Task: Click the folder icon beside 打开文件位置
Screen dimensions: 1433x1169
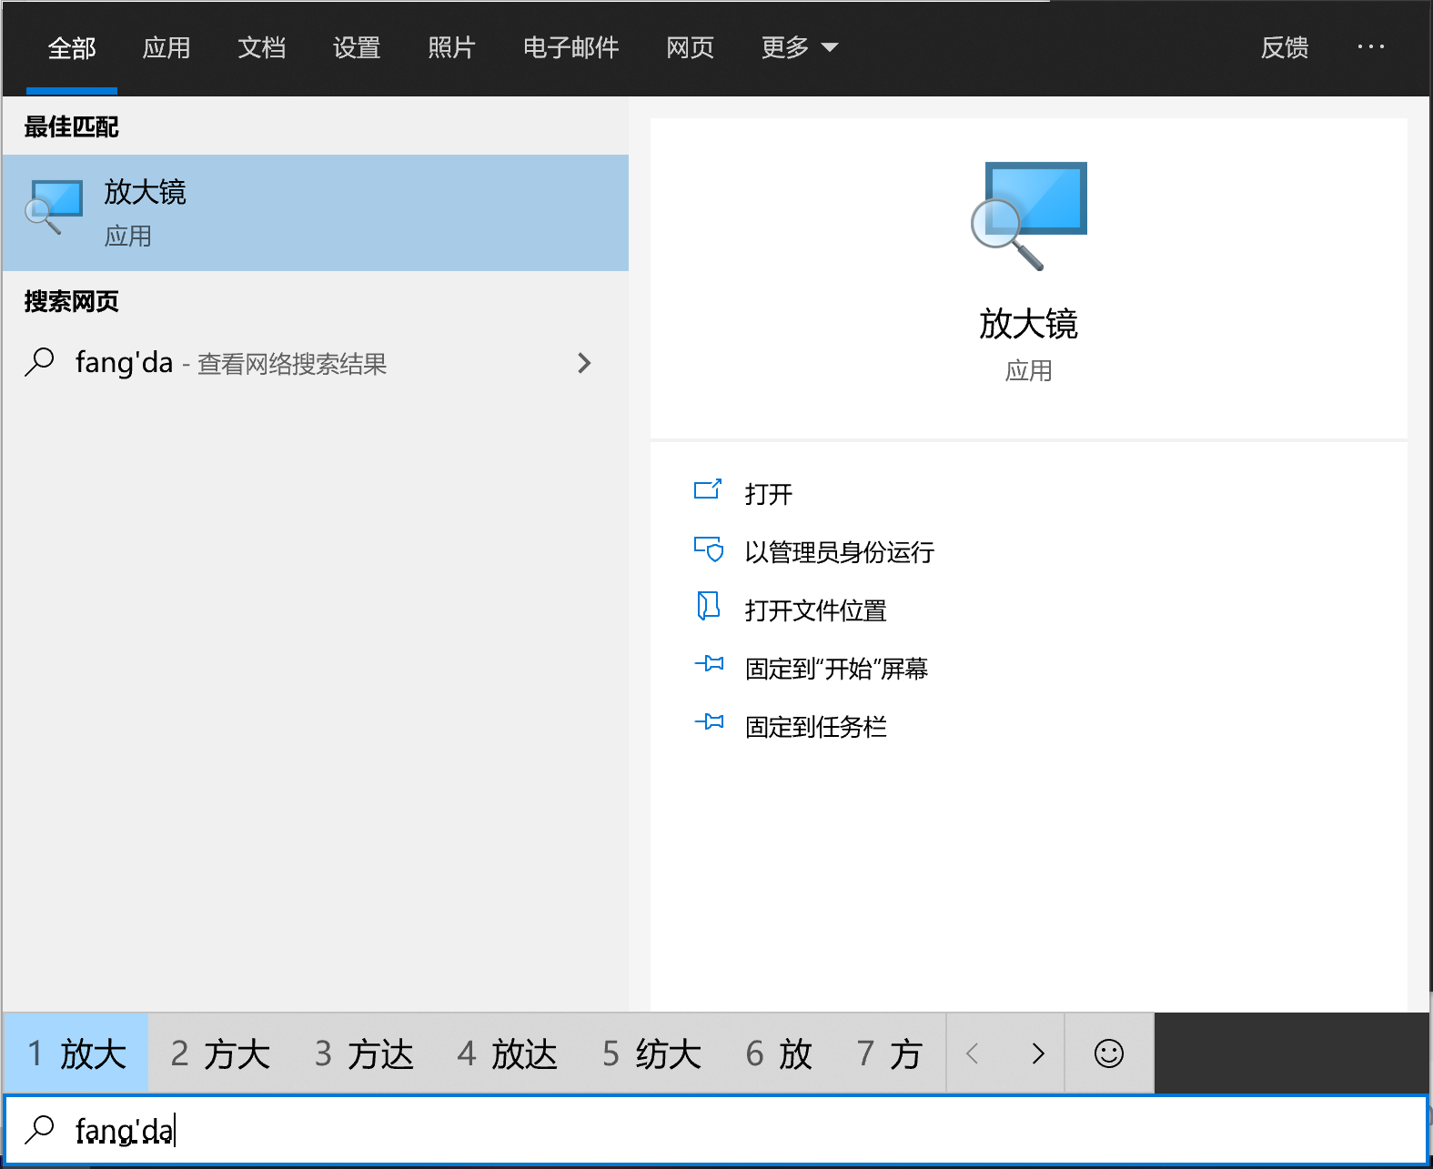Action: pyautogui.click(x=708, y=607)
